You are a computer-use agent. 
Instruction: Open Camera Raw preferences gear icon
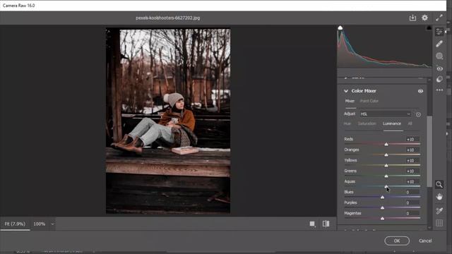pyautogui.click(x=424, y=18)
